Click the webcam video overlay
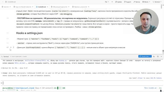The width and height of the screenshot is (164, 92). 146,21
